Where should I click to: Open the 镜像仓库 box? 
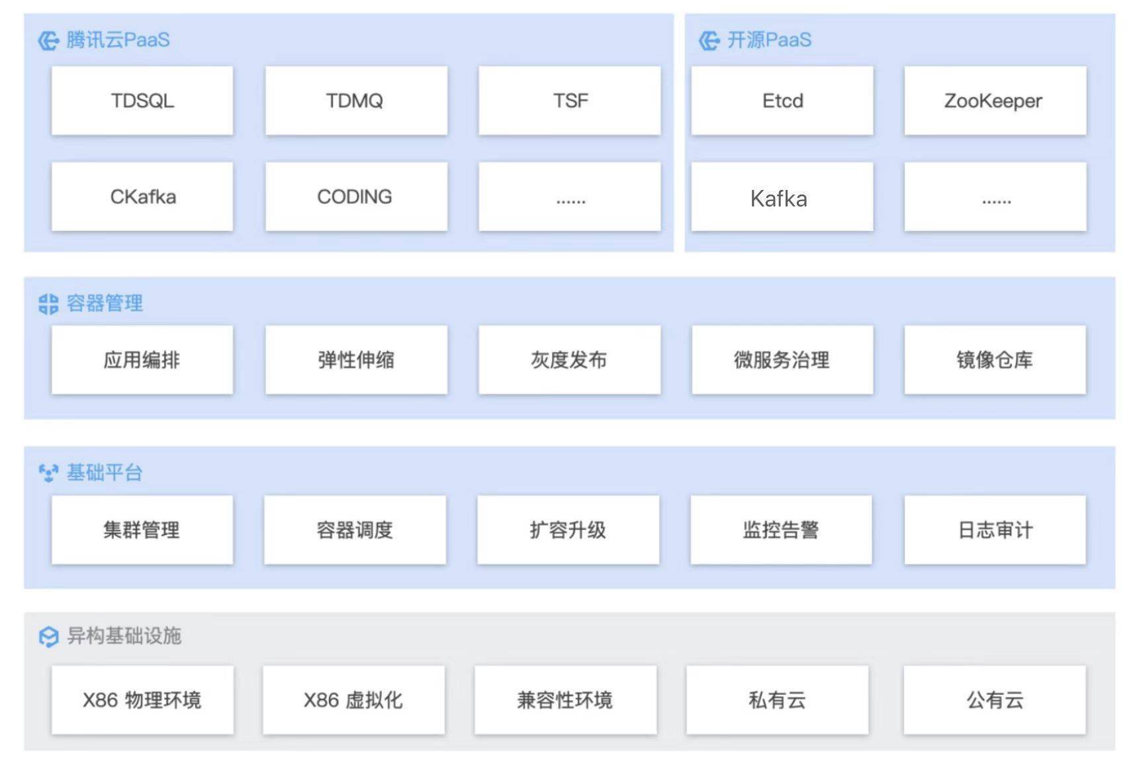[x=995, y=360]
